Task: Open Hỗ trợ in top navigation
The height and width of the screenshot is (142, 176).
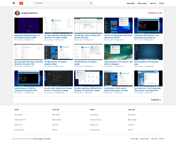Action: click(161, 3)
